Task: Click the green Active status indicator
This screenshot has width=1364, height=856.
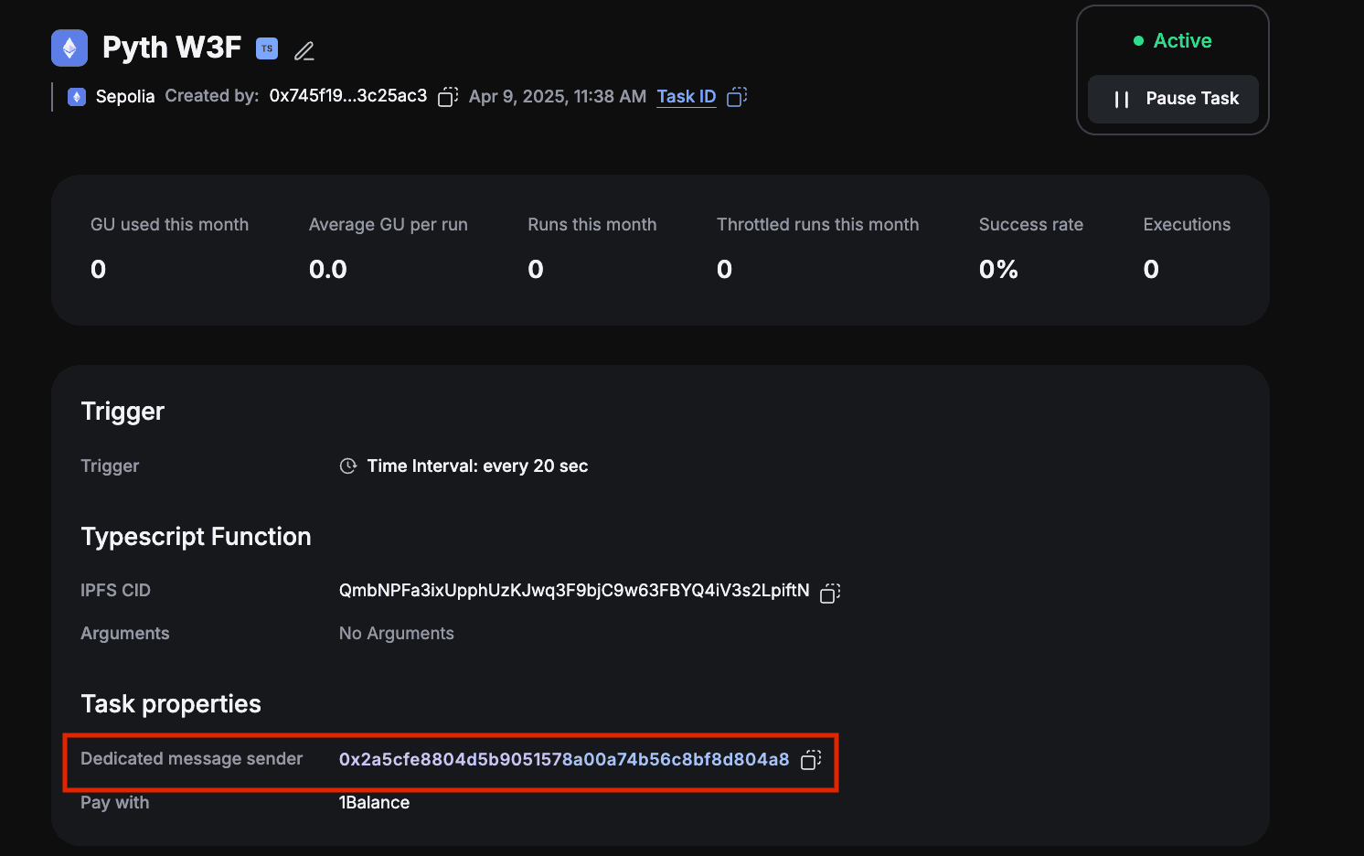Action: coord(1173,41)
